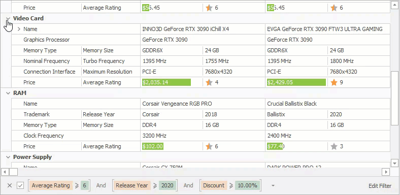Collapse the Power Supply category
Viewport: 400px width, 195px height.
8,157
